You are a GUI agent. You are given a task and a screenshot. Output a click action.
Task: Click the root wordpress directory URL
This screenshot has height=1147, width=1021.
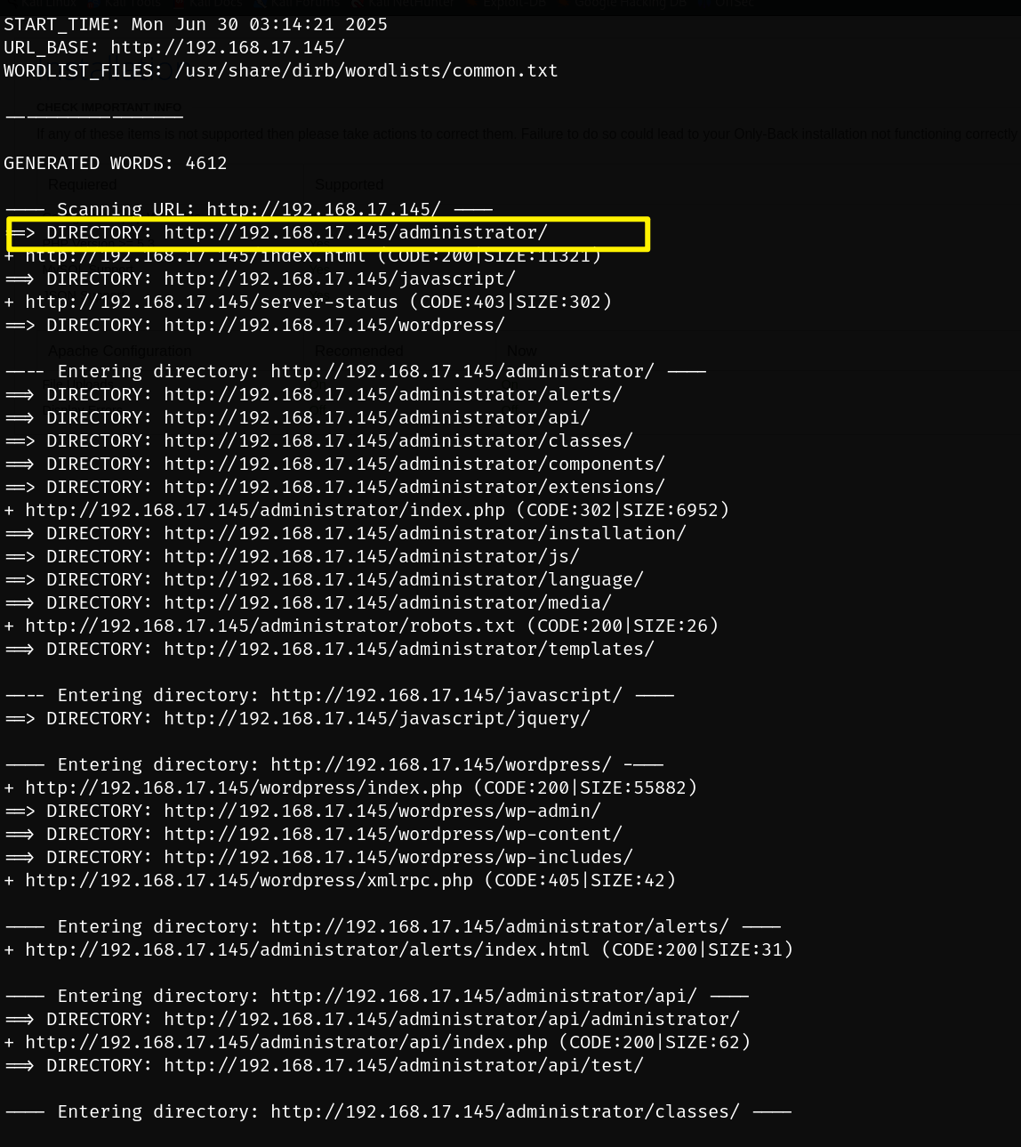[334, 326]
